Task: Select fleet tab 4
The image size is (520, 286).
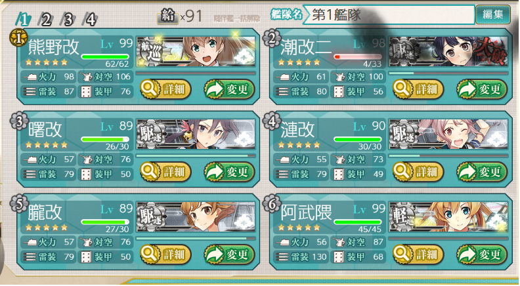Action: click(x=90, y=20)
